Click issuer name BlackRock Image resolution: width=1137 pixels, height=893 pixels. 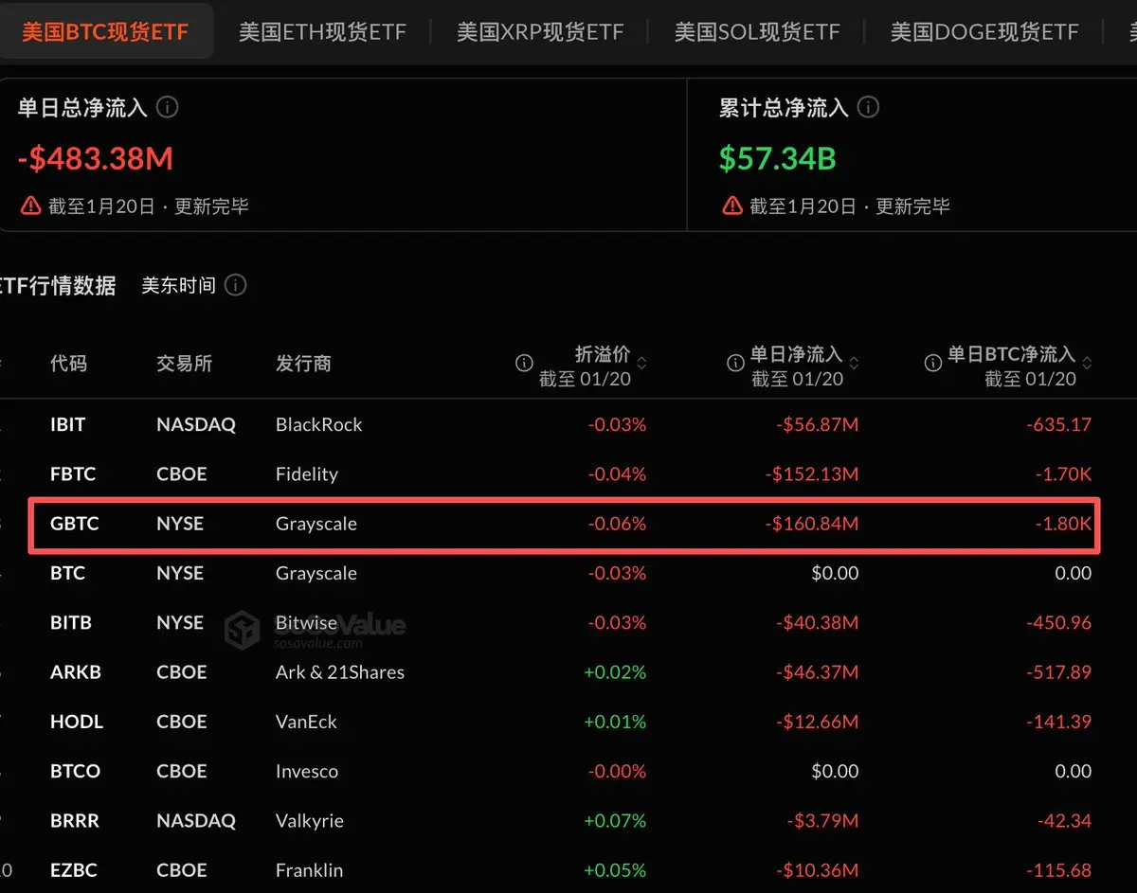tap(319, 424)
